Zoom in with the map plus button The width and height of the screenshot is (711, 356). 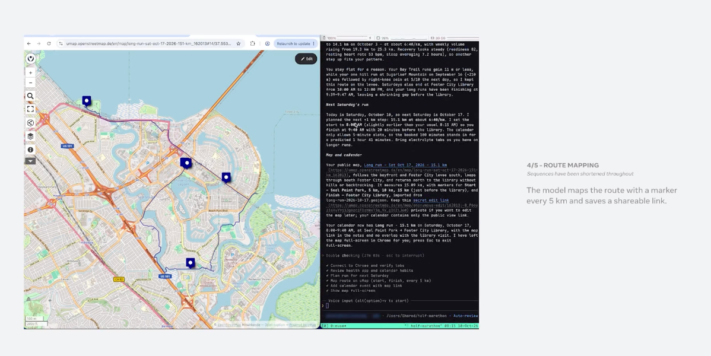pyautogui.click(x=30, y=72)
